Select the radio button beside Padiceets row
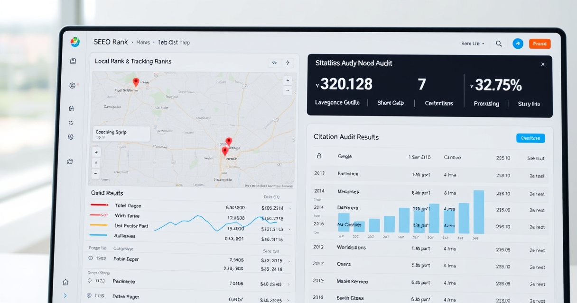This screenshot has height=303, width=577. point(91,281)
